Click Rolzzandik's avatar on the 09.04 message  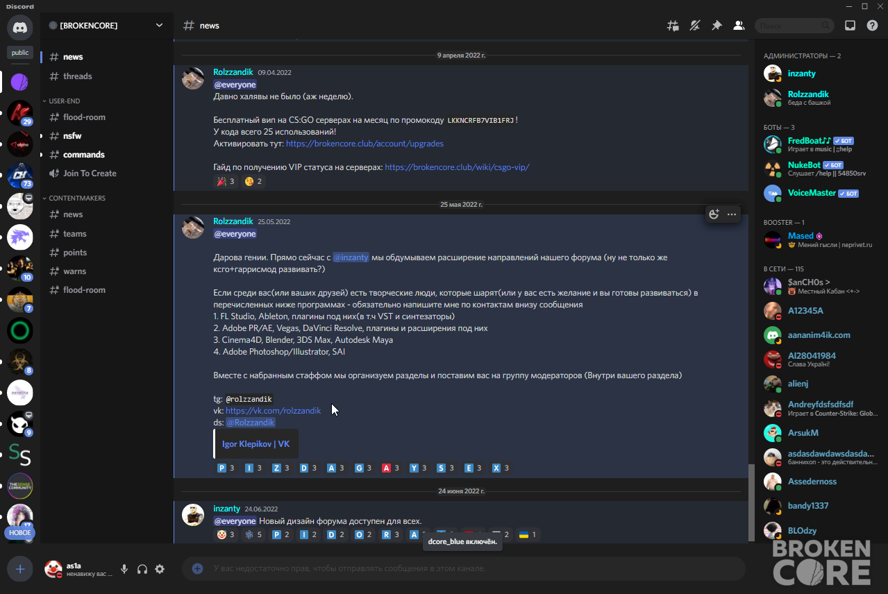(x=193, y=78)
